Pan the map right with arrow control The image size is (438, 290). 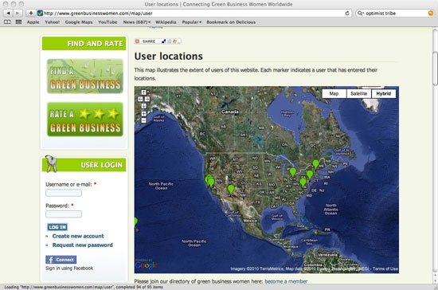[x=147, y=99]
